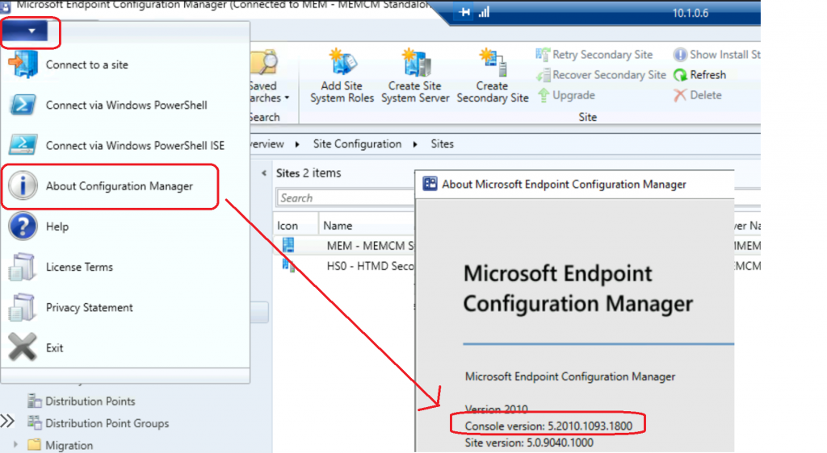
Task: Click the Search field in Sites list
Action: (x=345, y=197)
